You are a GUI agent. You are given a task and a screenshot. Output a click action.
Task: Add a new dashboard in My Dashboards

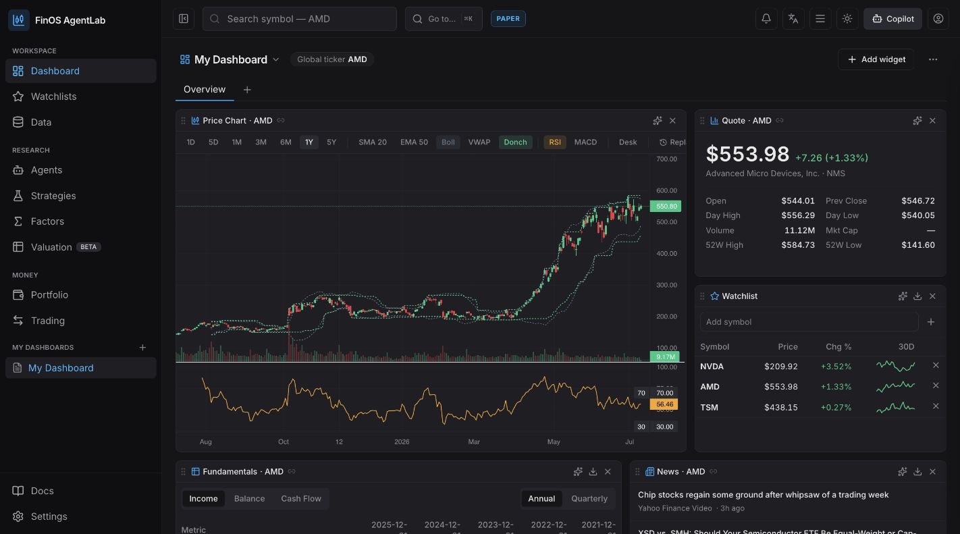click(x=142, y=348)
